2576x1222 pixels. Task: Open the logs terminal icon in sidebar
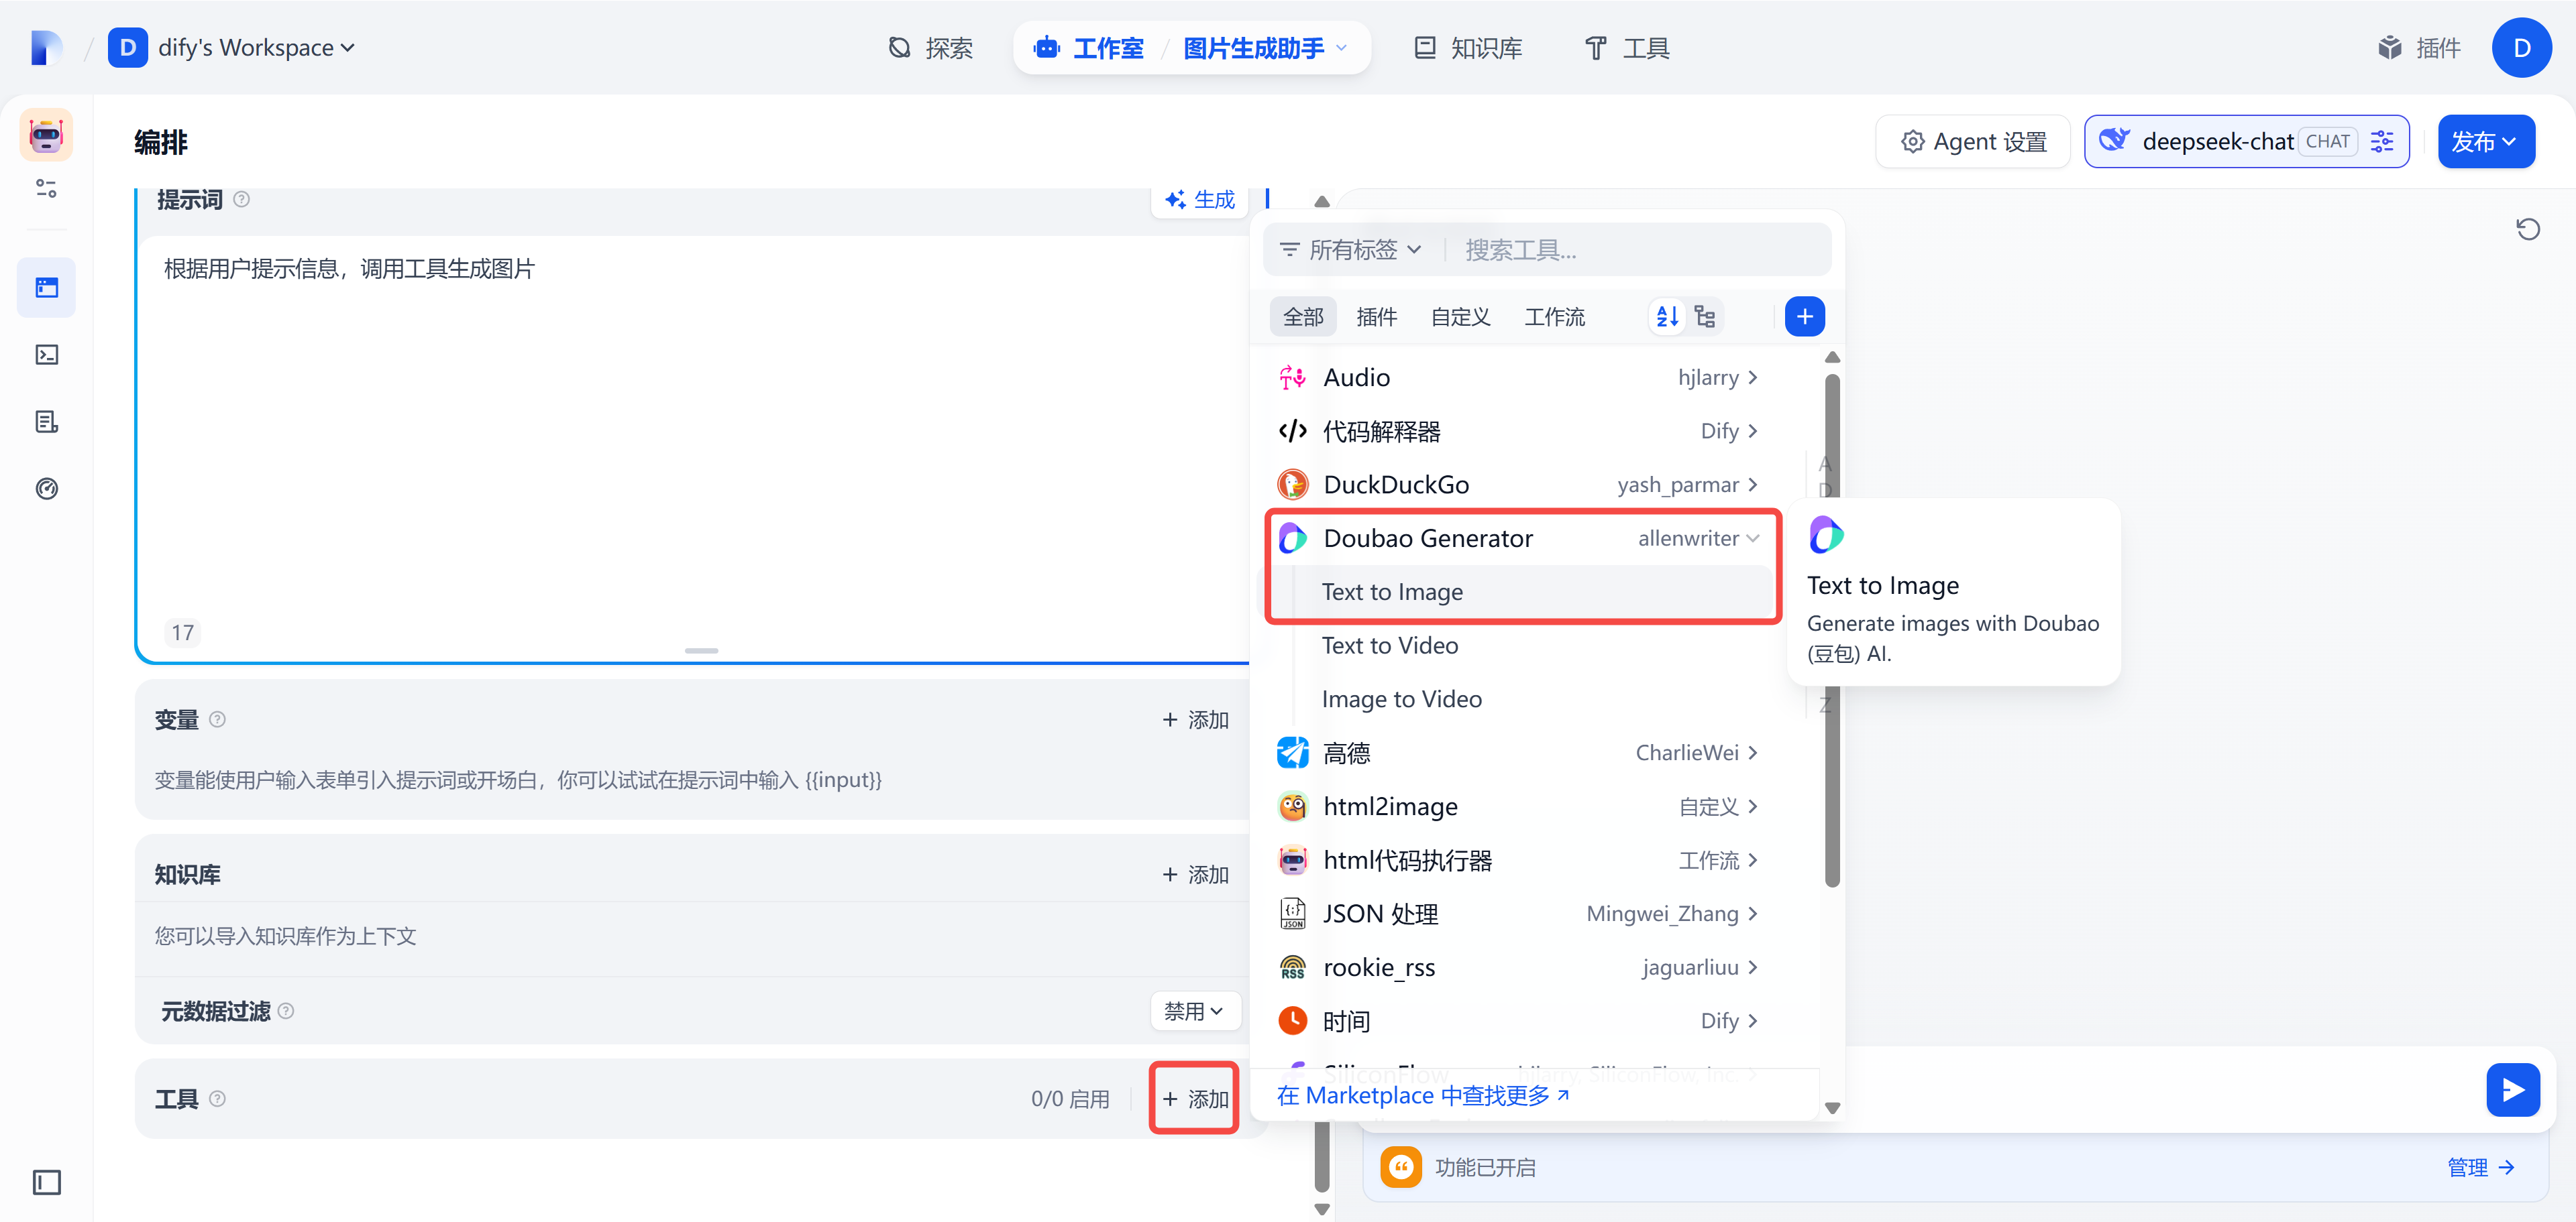[46, 355]
